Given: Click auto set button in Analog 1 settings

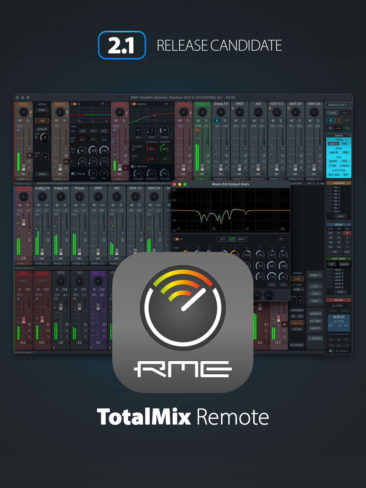Looking at the screenshot, I should [42, 129].
